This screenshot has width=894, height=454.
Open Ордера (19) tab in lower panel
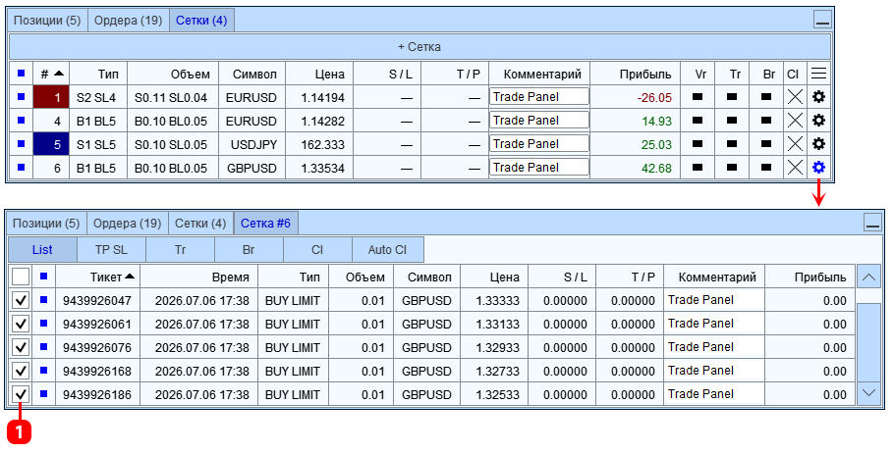pyautogui.click(x=127, y=223)
